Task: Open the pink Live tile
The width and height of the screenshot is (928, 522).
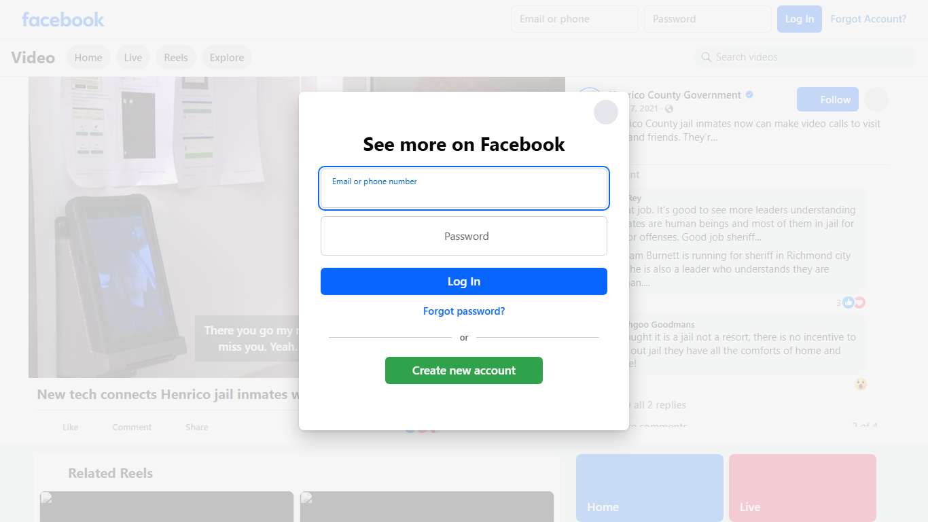Action: pos(802,488)
